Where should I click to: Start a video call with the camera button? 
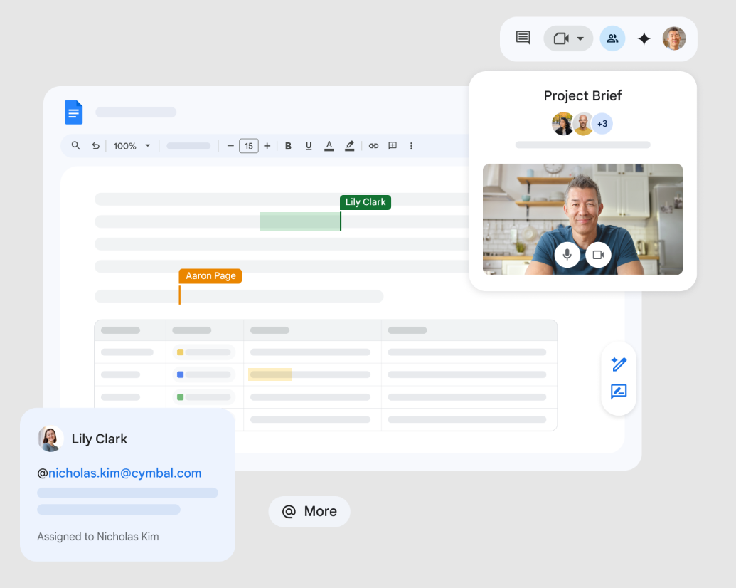[x=561, y=38]
